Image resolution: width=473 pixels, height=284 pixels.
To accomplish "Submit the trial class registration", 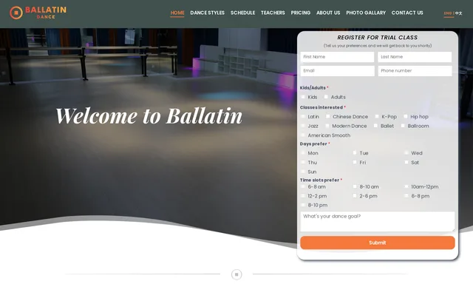I will (x=378, y=243).
